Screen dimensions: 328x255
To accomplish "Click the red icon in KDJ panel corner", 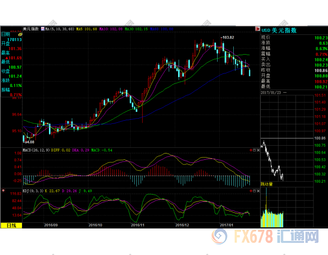I will click(x=251, y=190).
